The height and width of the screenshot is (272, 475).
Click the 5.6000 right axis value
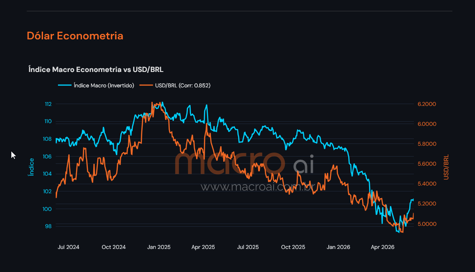click(427, 164)
